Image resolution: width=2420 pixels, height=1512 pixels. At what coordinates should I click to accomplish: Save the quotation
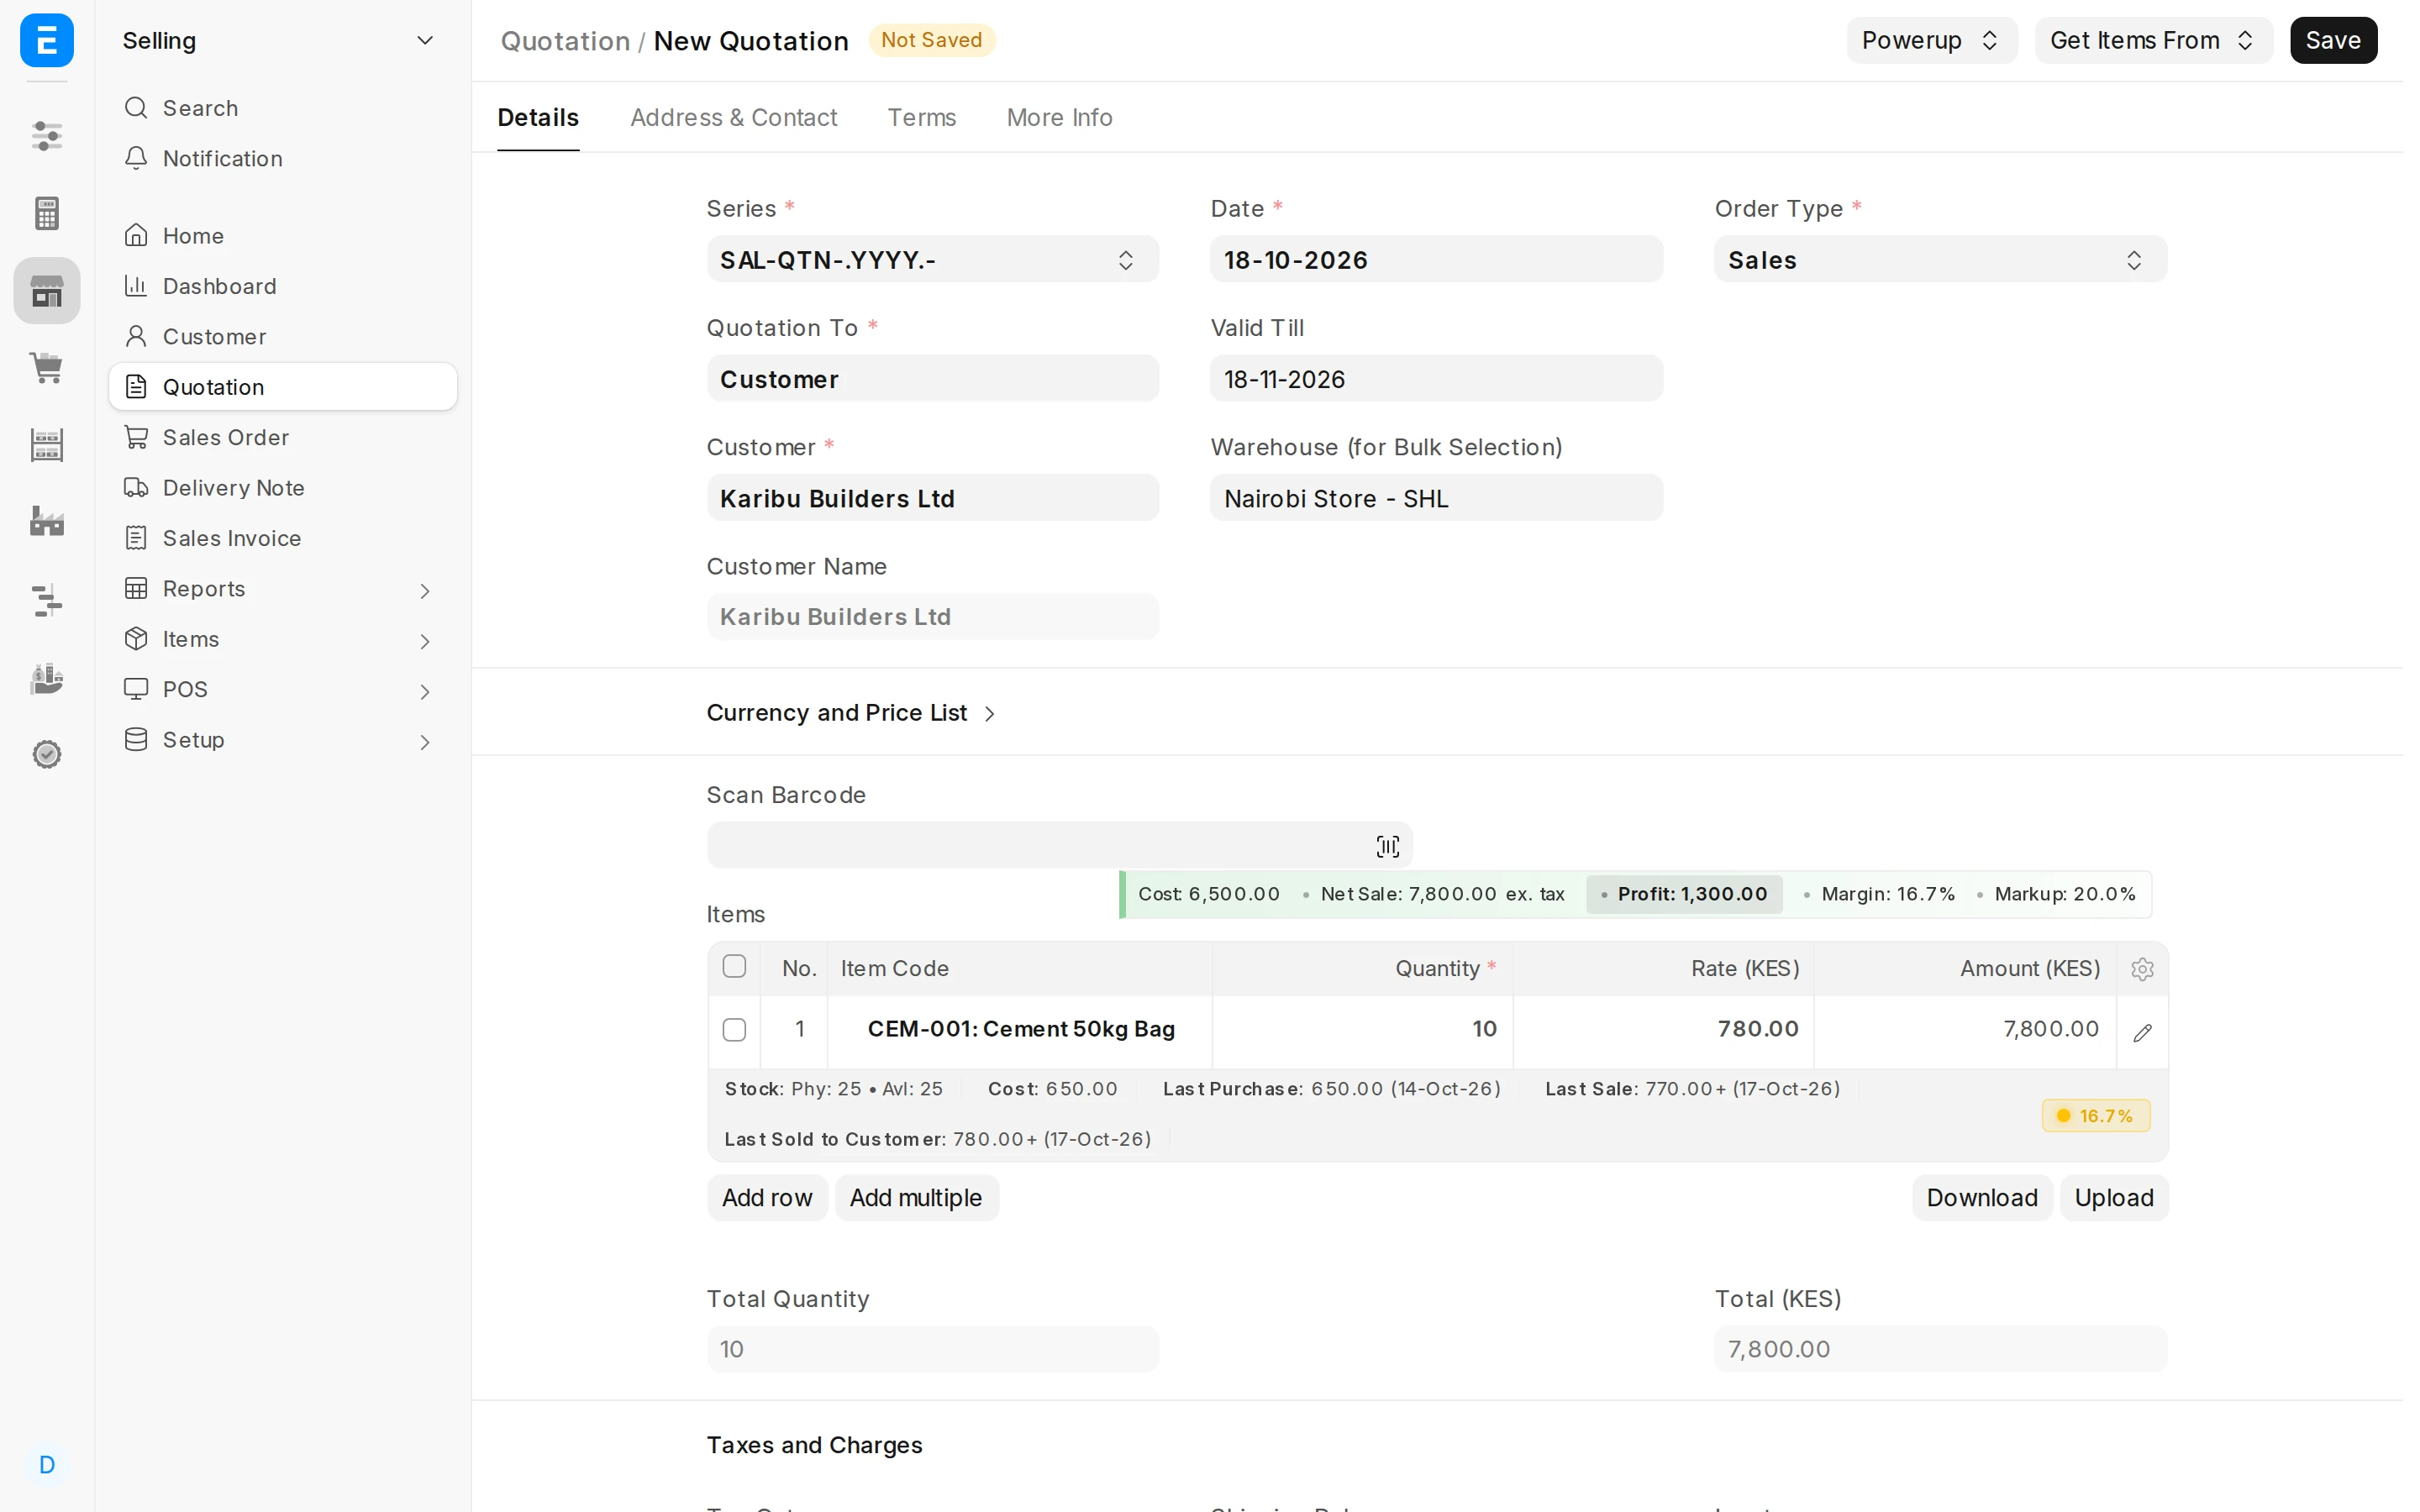pyautogui.click(x=2333, y=40)
